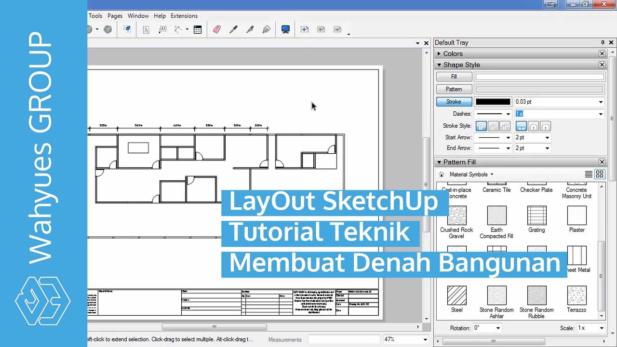The image size is (617, 347).
Task: Open zoom level 47% dropdown
Action: (425, 339)
